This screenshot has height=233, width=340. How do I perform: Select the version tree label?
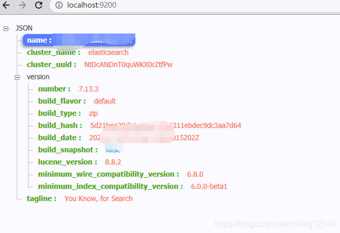tap(38, 77)
